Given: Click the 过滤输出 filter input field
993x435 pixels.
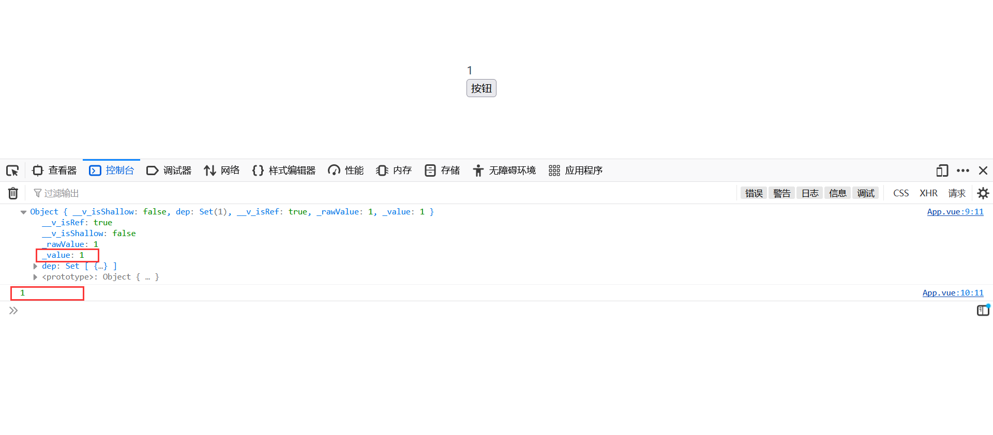Looking at the screenshot, I should coord(383,193).
